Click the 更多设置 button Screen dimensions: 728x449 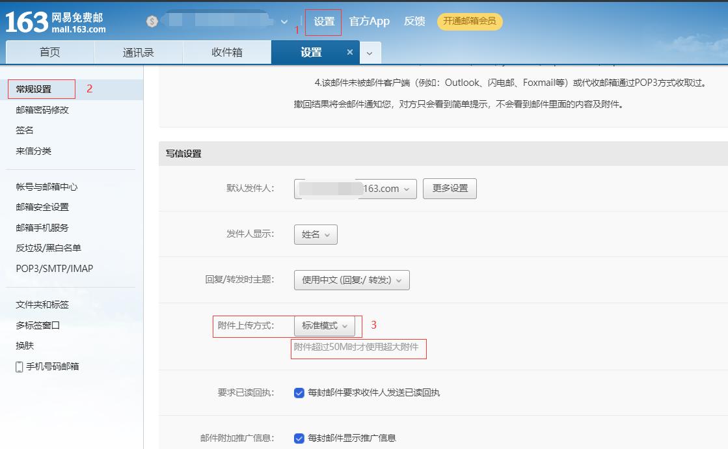point(450,188)
